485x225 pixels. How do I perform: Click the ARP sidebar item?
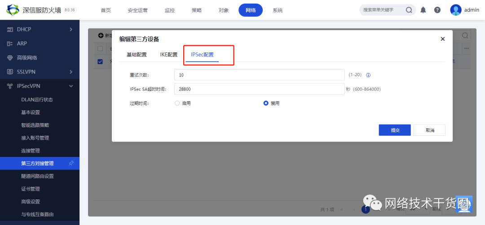point(40,43)
